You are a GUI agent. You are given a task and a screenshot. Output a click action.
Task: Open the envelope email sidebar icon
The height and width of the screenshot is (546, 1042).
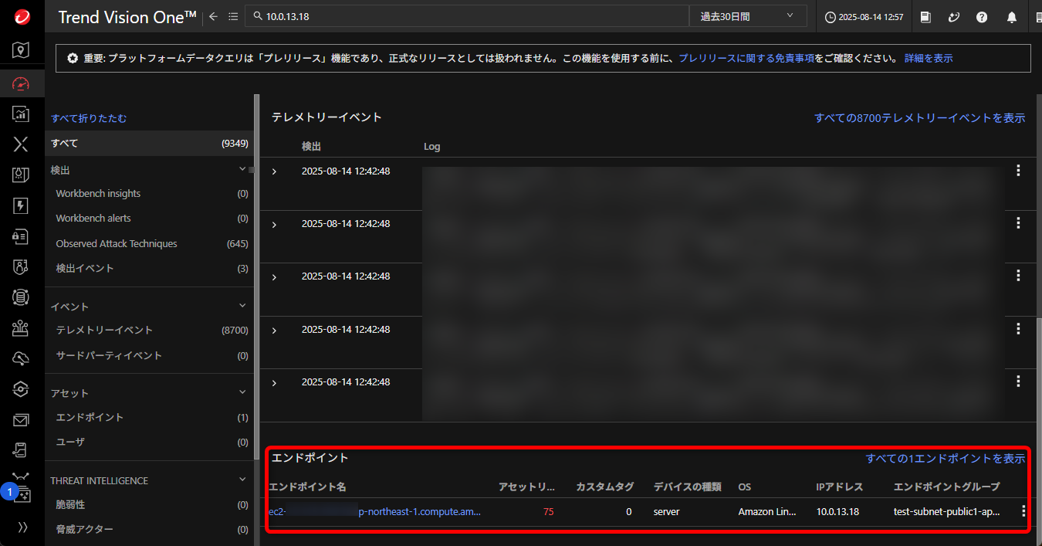click(x=21, y=420)
